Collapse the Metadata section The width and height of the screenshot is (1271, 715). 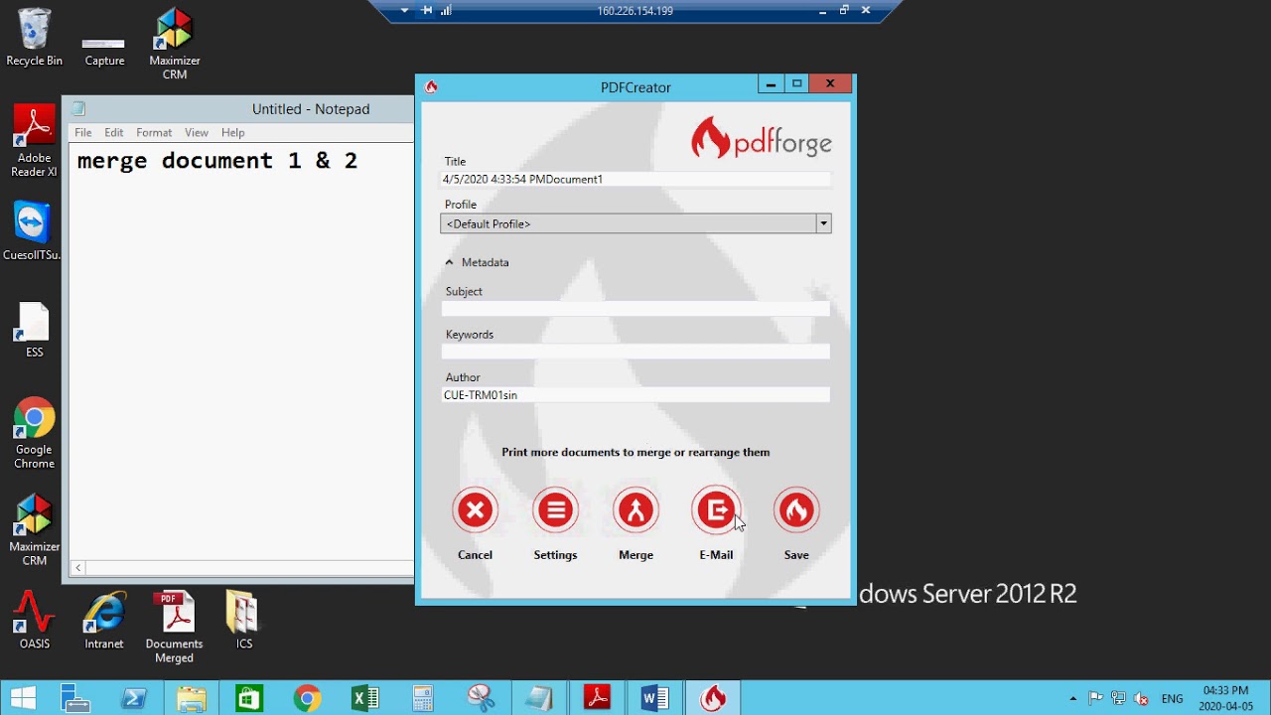[x=450, y=262]
